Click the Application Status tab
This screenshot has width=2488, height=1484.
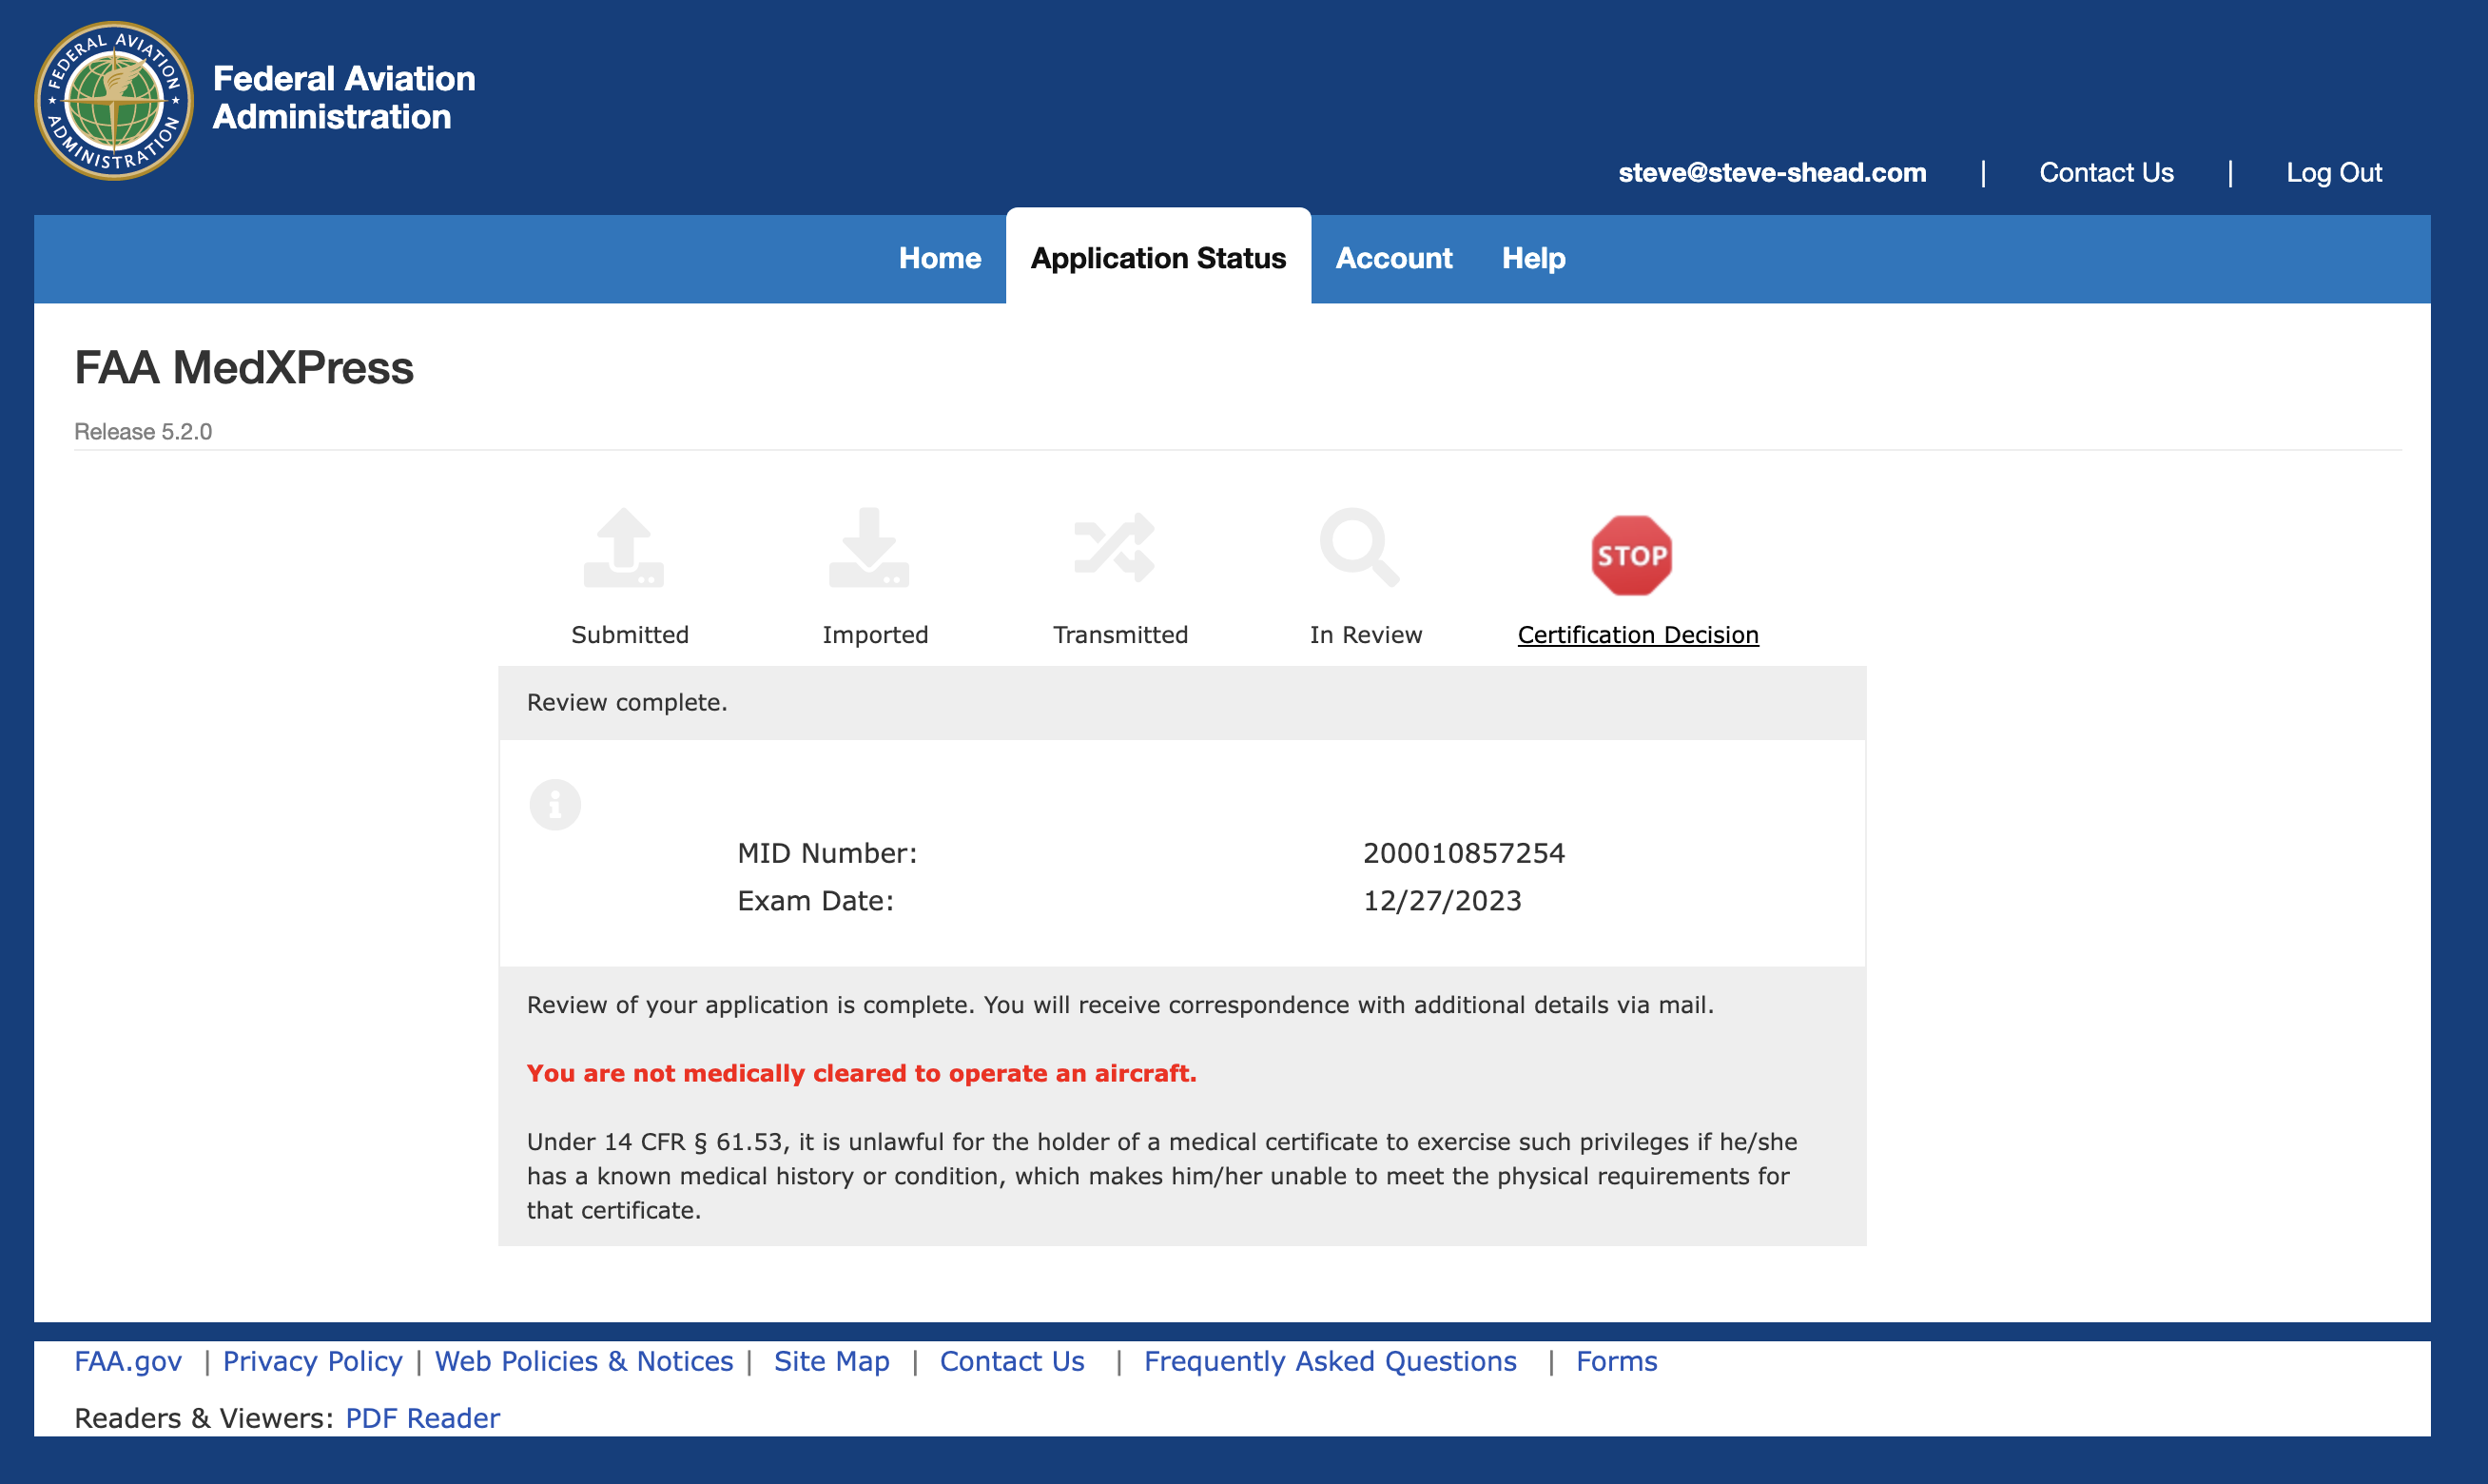(1158, 258)
